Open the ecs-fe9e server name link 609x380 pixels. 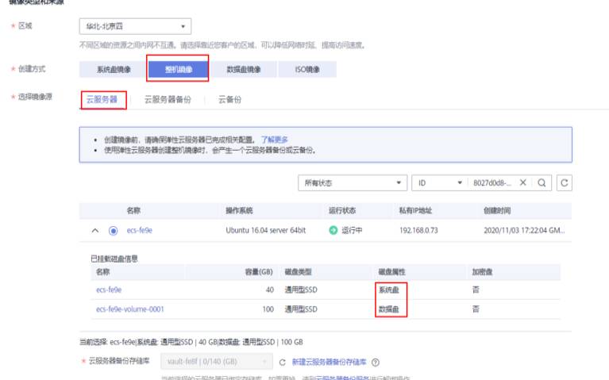tap(140, 230)
